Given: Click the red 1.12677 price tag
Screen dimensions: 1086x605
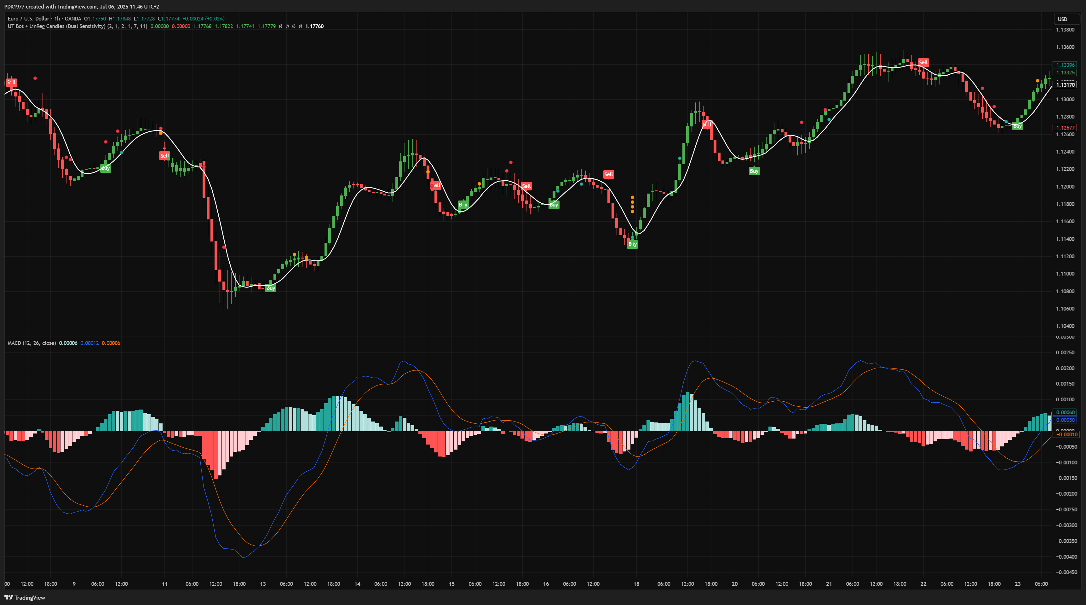Looking at the screenshot, I should coord(1065,128).
